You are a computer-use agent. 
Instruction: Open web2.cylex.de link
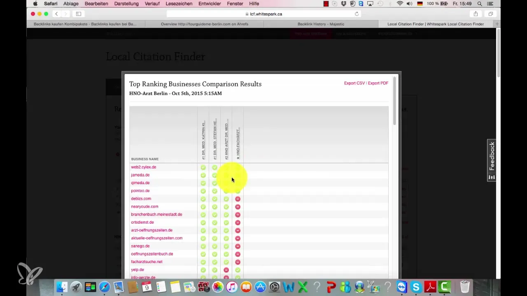coord(143,167)
